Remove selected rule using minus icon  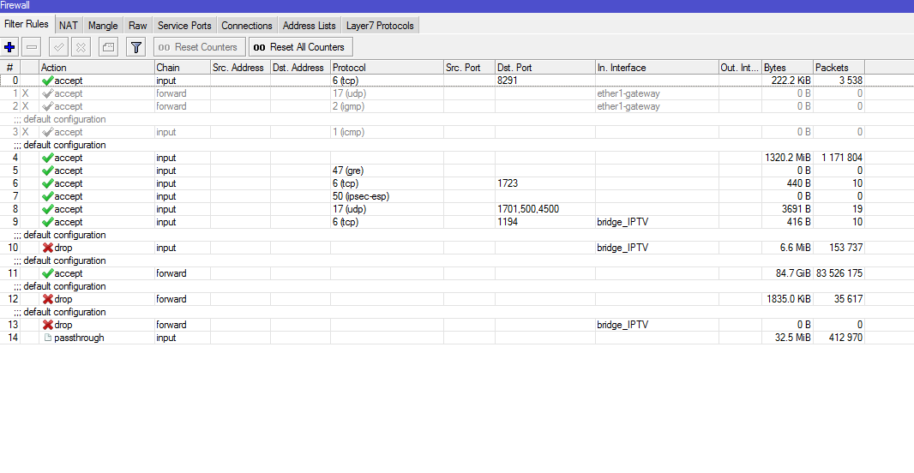point(32,47)
